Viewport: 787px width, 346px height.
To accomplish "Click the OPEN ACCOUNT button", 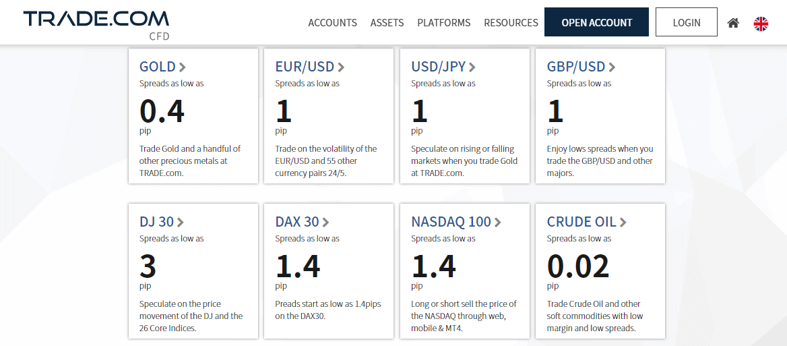I will pos(597,22).
